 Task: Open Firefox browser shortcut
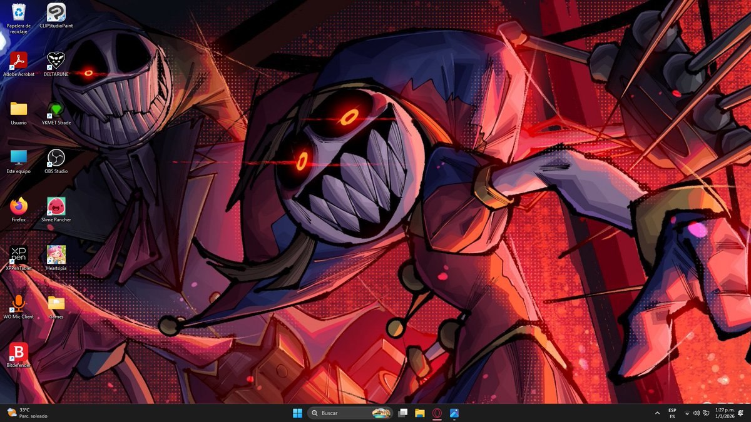point(19,209)
